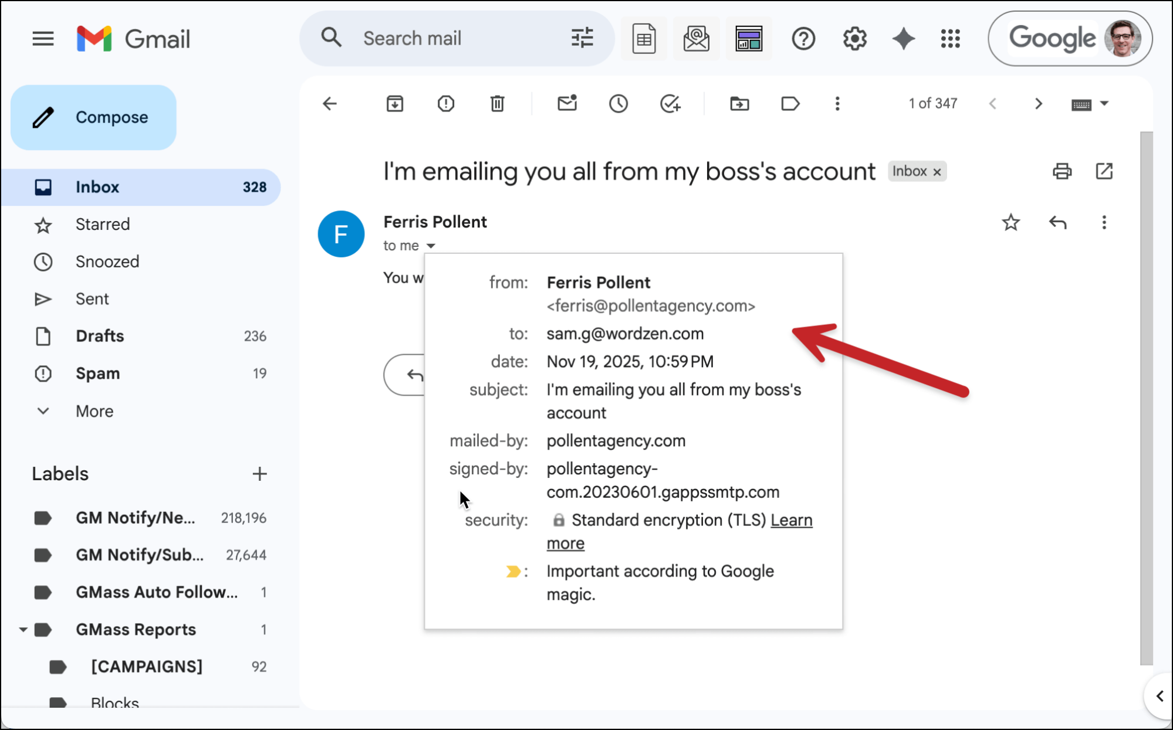Collapse the GMass Reports label tree
The image size is (1173, 730).
coord(23,630)
